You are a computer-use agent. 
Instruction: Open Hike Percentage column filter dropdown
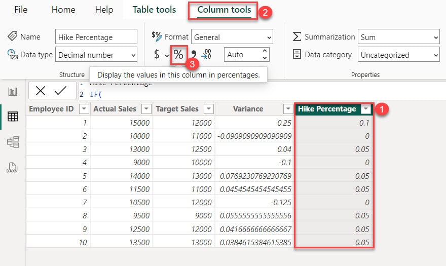tap(366, 108)
